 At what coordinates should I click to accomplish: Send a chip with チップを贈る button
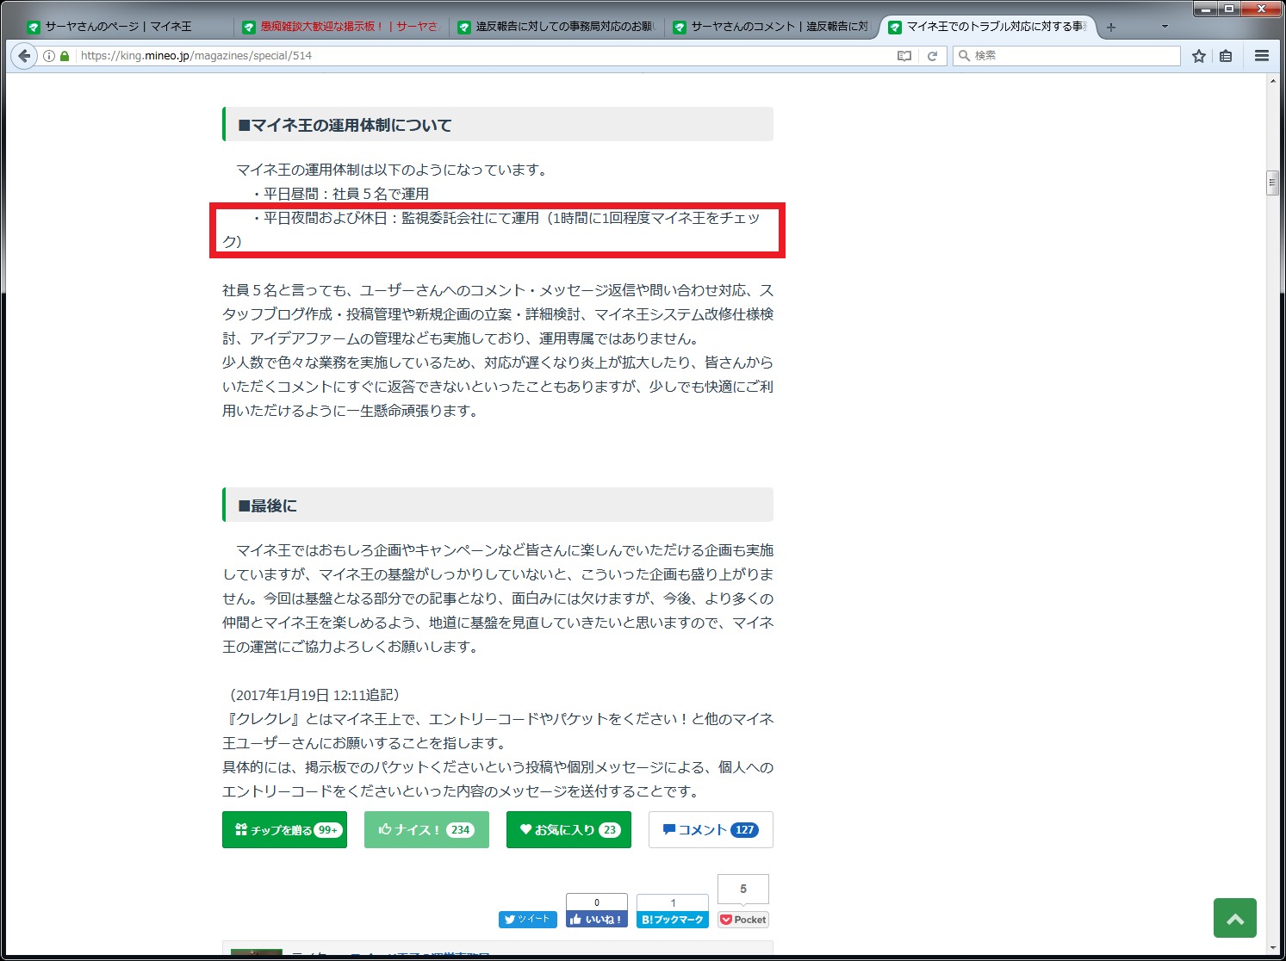[x=284, y=830]
